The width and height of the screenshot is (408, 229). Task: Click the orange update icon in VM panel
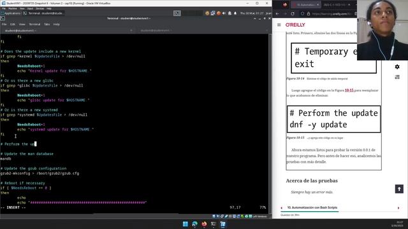219,13
